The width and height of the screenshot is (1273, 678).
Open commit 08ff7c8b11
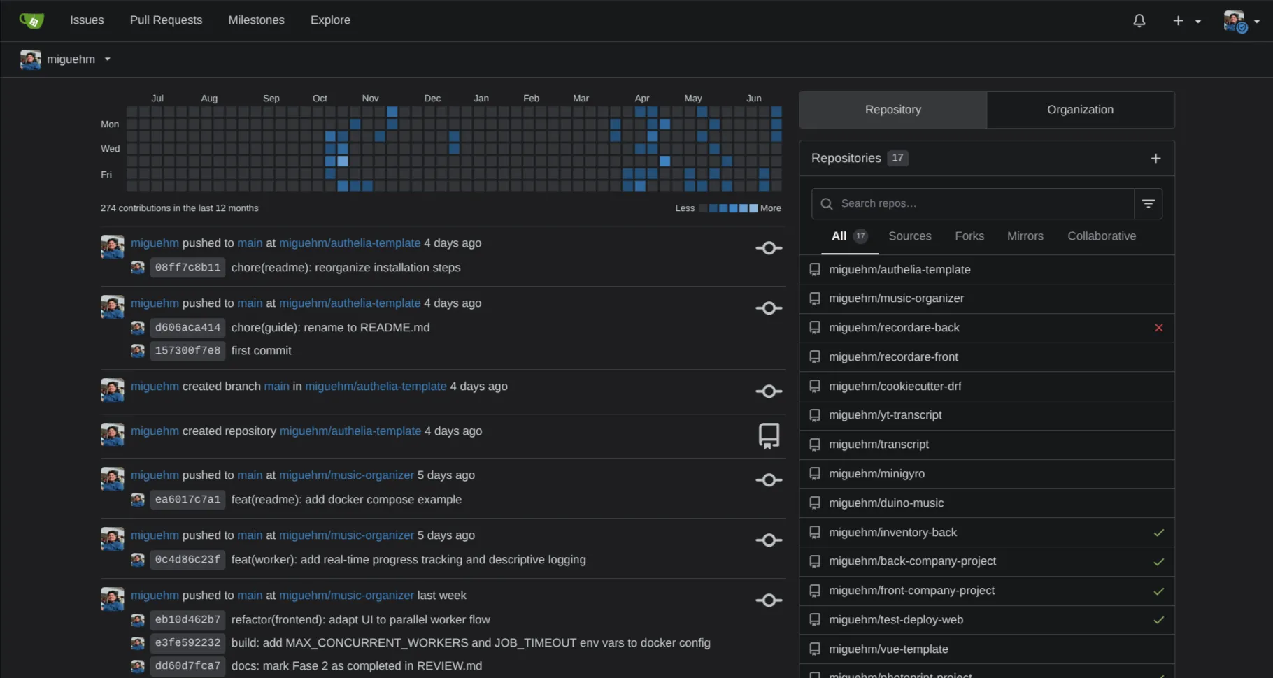tap(187, 268)
